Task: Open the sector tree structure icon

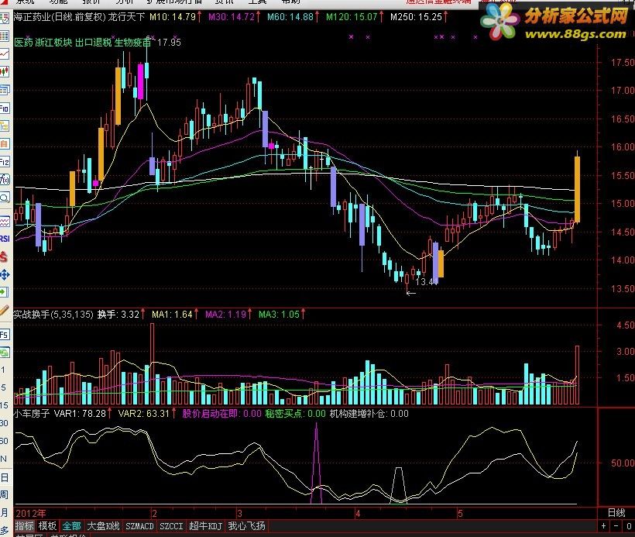Action: [x=4, y=126]
